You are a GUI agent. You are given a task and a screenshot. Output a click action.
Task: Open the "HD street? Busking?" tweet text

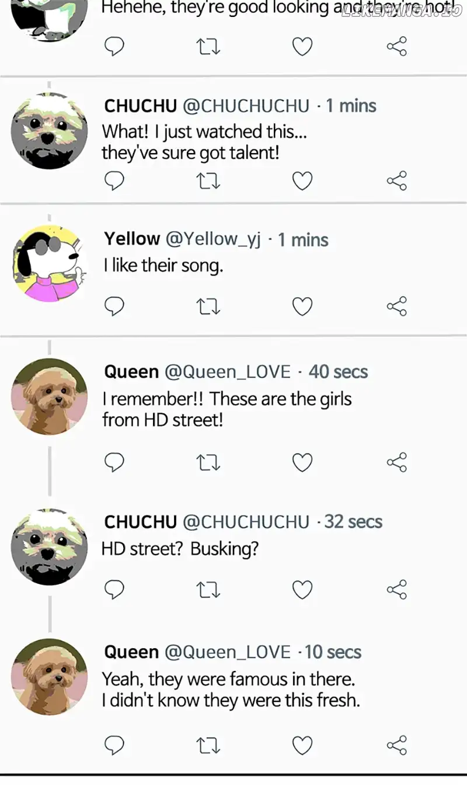click(x=180, y=549)
